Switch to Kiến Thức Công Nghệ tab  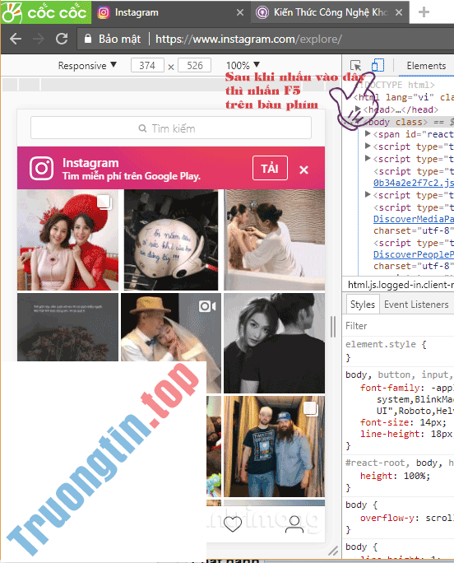tap(330, 12)
